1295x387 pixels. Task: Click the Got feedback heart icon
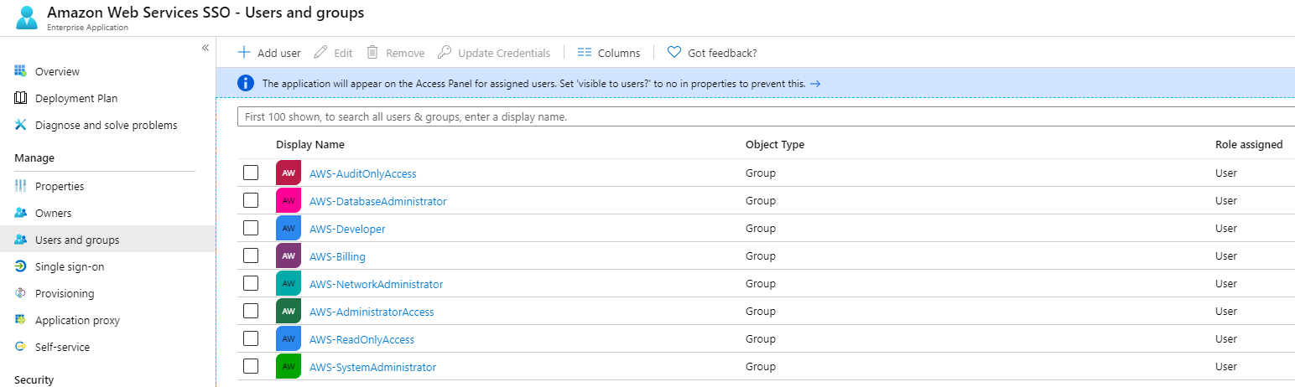(x=674, y=53)
